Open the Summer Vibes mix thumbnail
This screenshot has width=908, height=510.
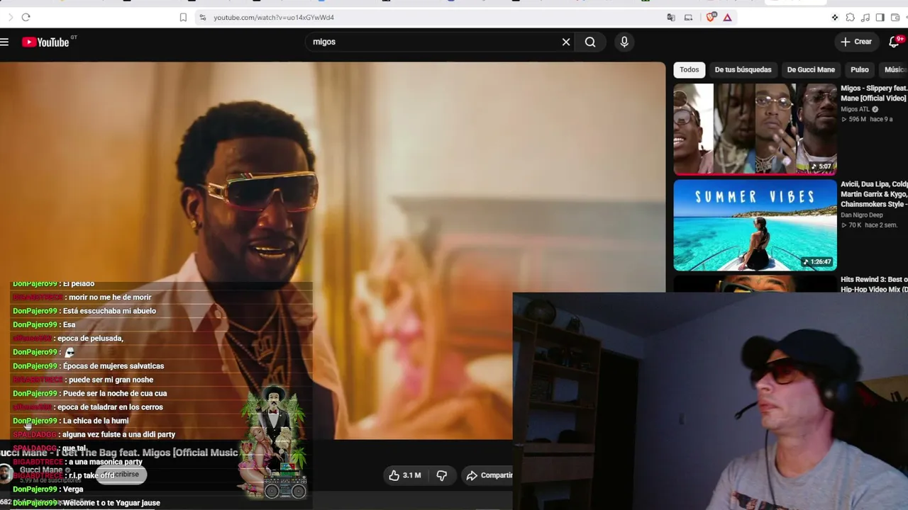(x=755, y=225)
